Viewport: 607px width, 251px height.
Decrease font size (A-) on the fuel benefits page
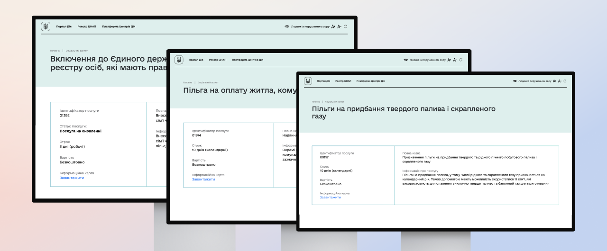[560, 81]
